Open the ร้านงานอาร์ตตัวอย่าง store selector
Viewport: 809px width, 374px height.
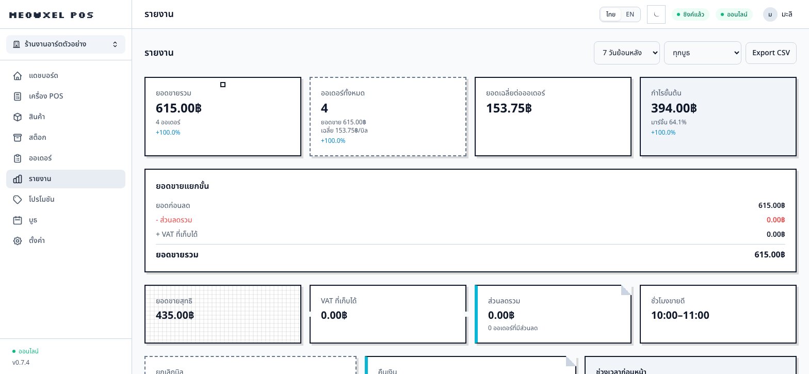[66, 44]
